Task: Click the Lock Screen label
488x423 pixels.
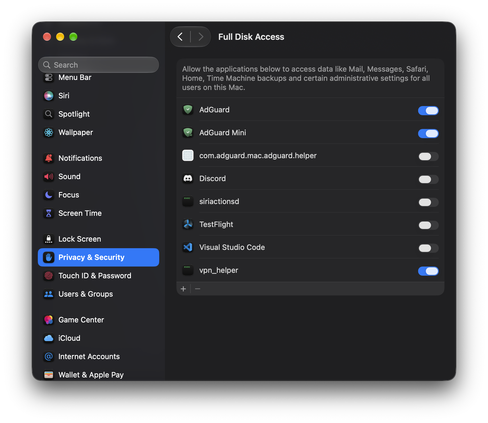Action: pyautogui.click(x=80, y=239)
